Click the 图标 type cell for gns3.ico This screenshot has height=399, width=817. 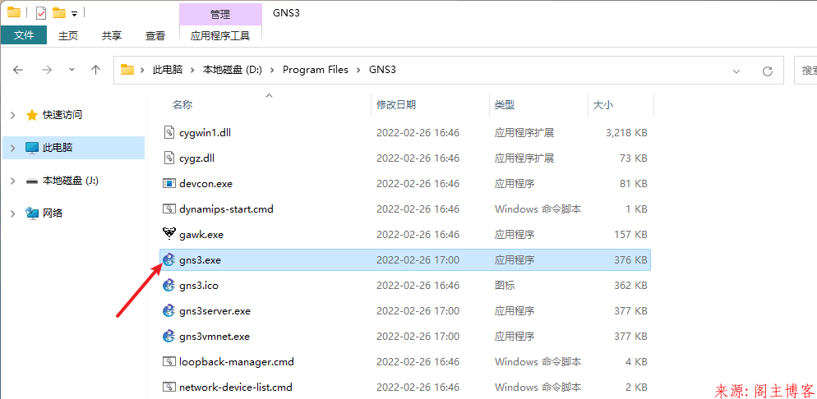coord(505,285)
